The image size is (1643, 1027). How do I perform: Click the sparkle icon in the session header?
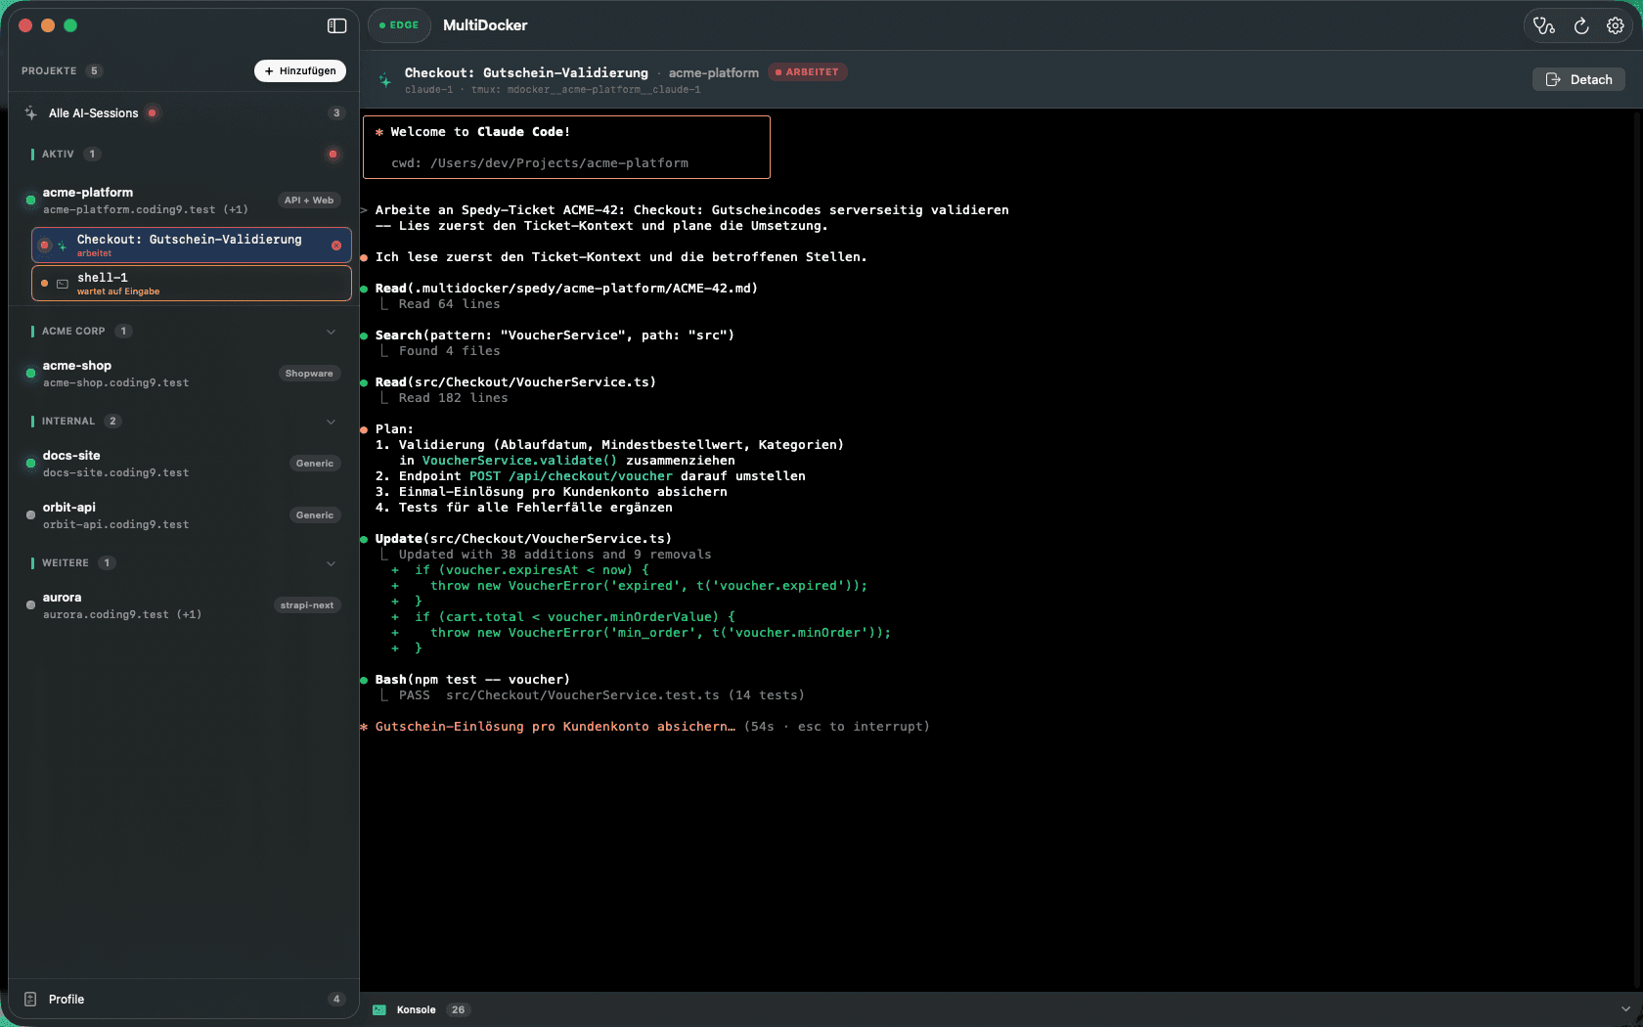pyautogui.click(x=385, y=80)
